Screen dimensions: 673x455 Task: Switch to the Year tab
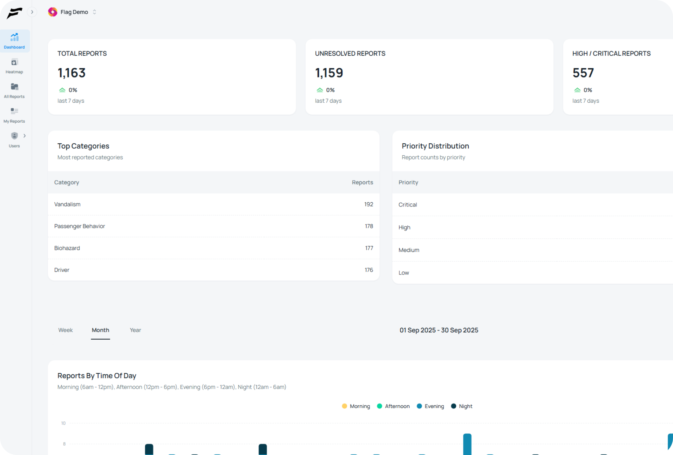135,330
